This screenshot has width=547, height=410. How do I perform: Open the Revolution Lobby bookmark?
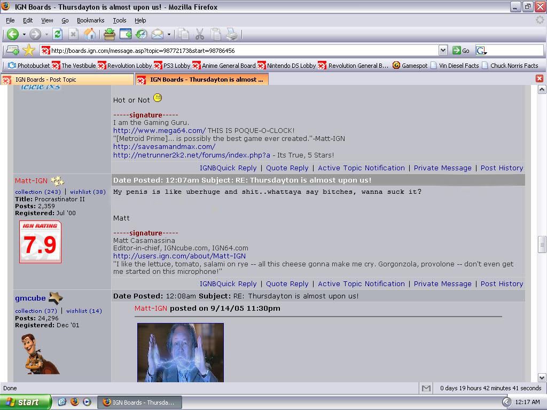(x=125, y=66)
